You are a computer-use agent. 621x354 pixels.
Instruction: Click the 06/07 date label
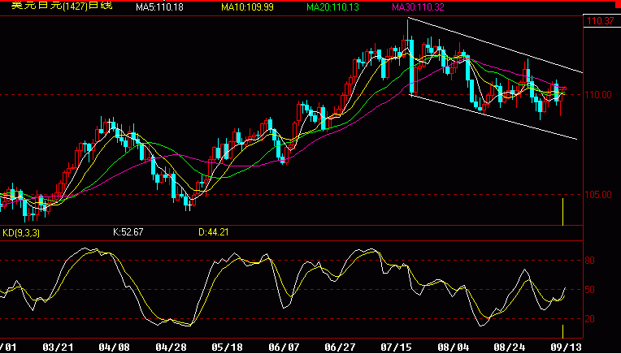coord(282,348)
